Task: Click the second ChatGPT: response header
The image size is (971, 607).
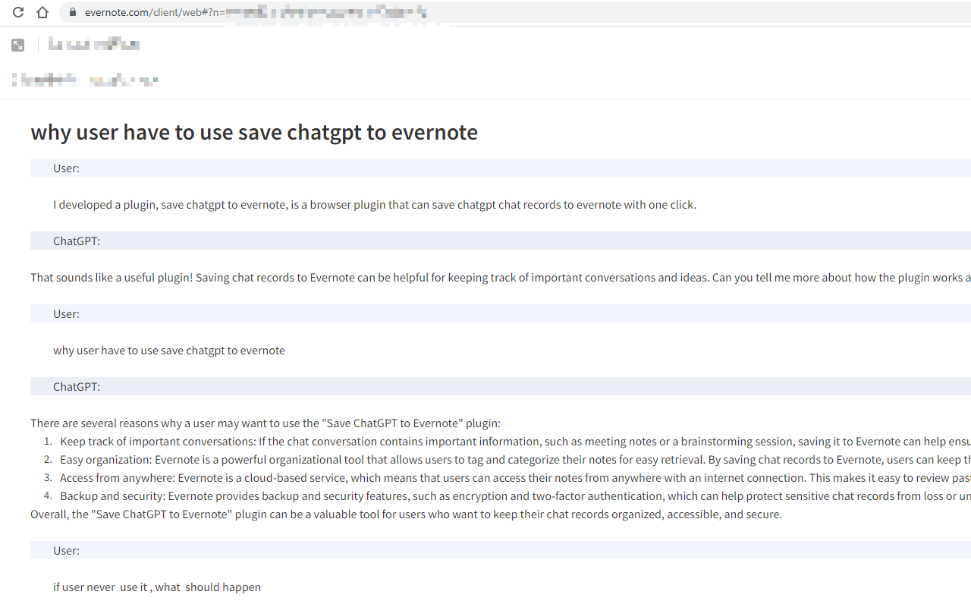Action: (x=76, y=386)
